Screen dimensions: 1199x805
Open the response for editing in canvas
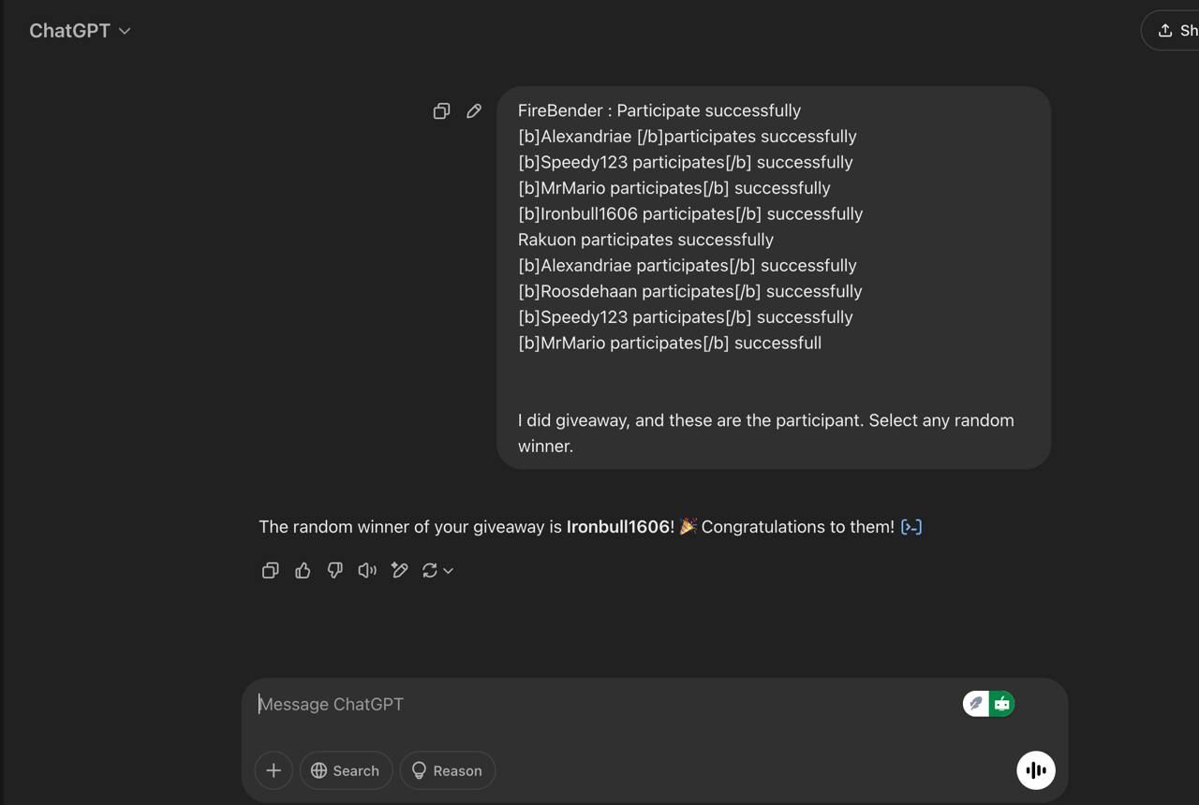tap(399, 570)
